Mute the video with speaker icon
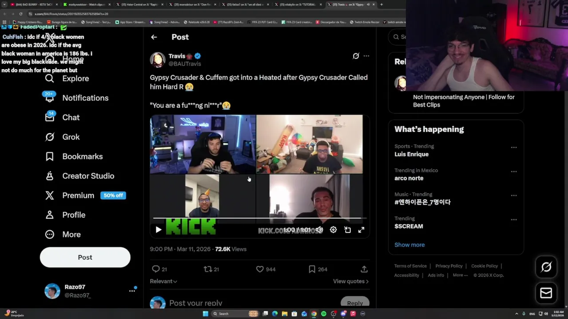This screenshot has height=319, width=568. tap(319, 230)
